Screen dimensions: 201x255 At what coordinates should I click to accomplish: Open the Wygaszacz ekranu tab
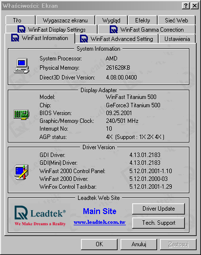click(65, 20)
